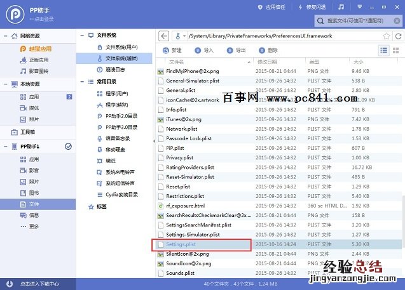Sort by 大小 column header

358,62
